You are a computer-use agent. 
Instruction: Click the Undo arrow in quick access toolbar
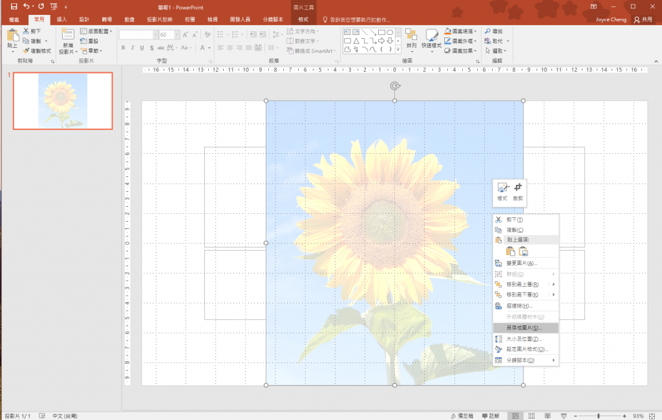click(x=27, y=6)
